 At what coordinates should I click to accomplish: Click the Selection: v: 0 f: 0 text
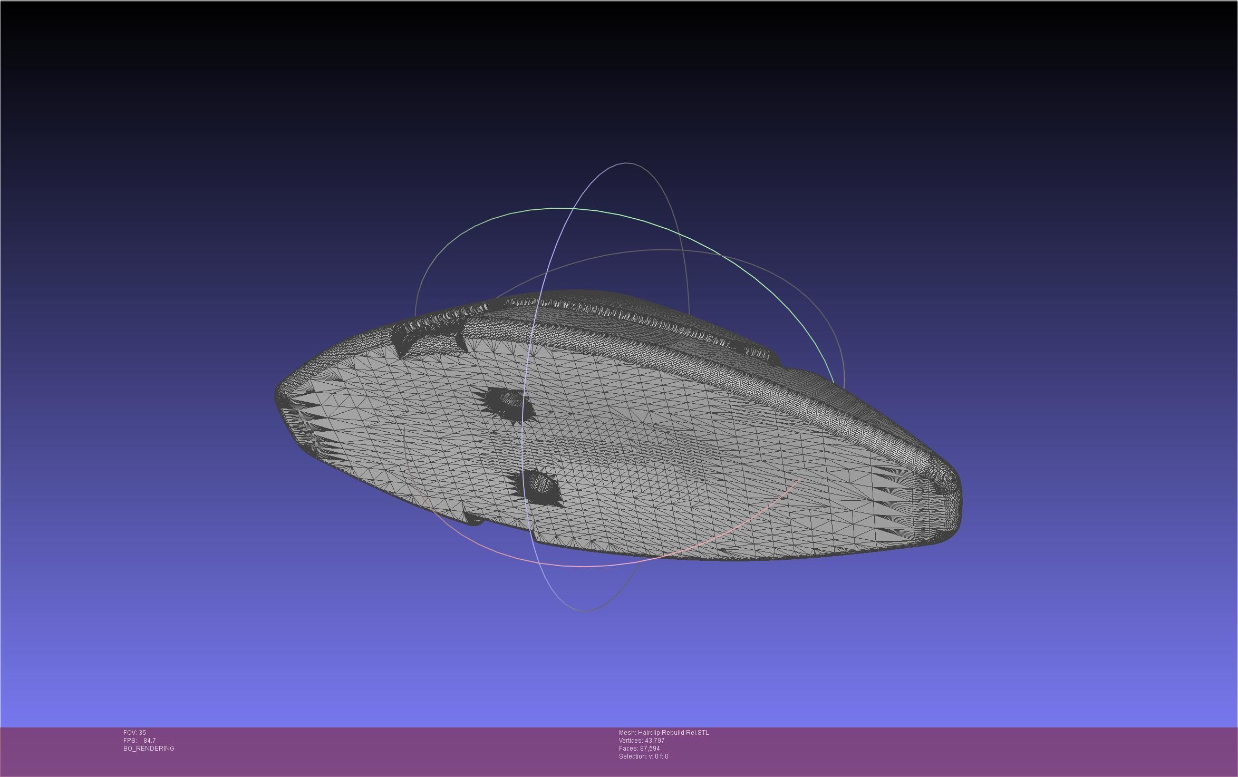(644, 756)
